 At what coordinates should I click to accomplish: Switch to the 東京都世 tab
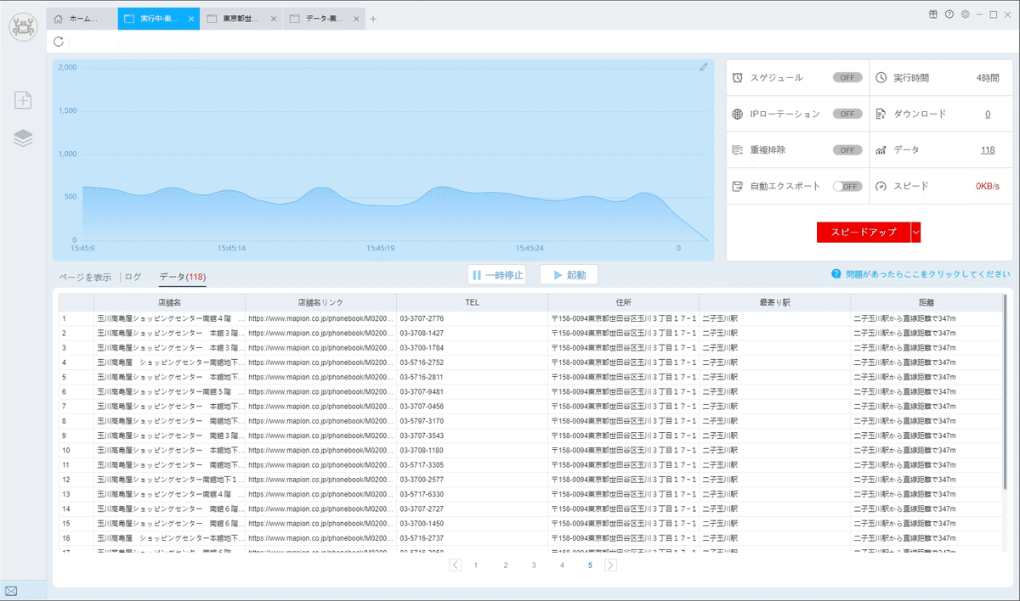(241, 19)
